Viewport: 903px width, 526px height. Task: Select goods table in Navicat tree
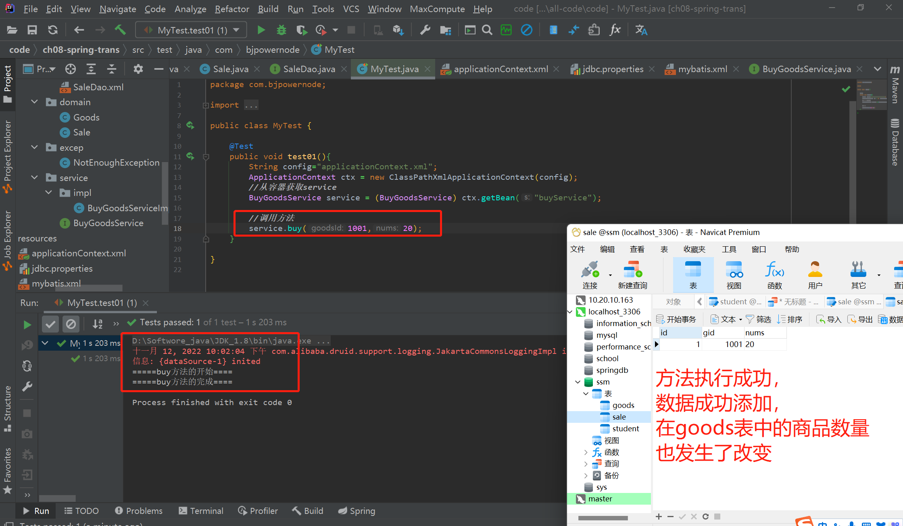point(623,405)
